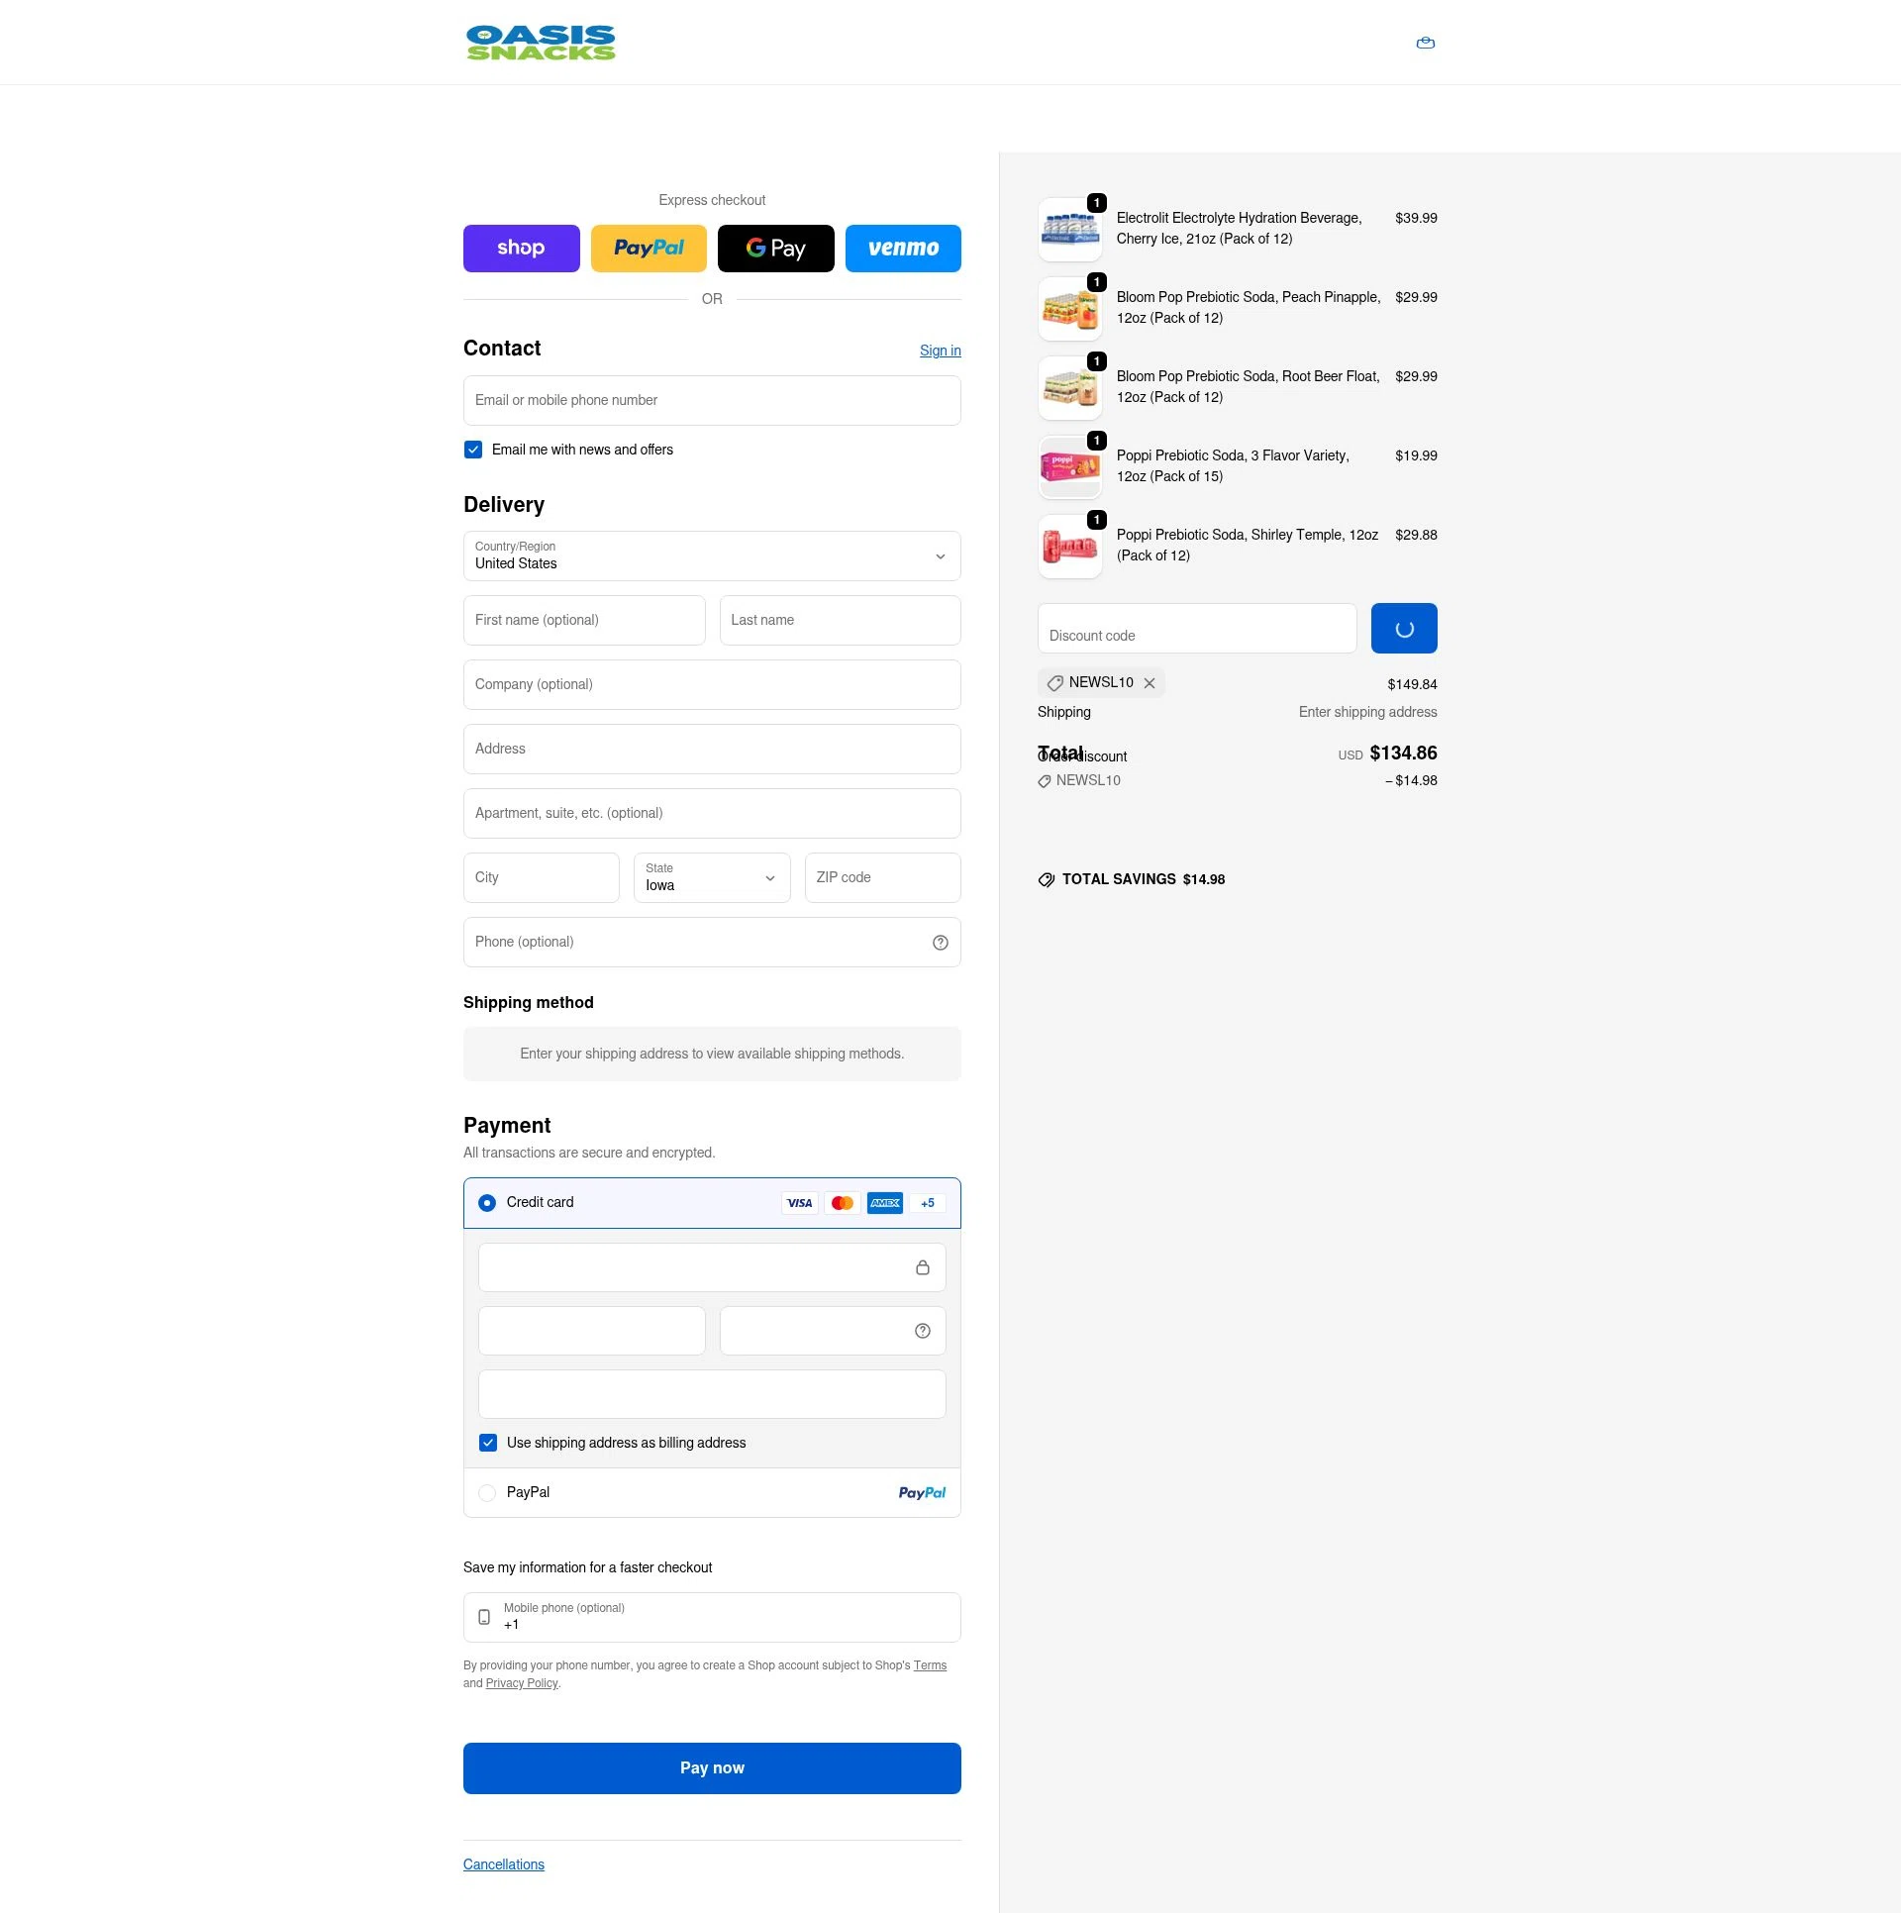
Task: Expand the +5 additional card brands
Action: pyautogui.click(x=928, y=1203)
